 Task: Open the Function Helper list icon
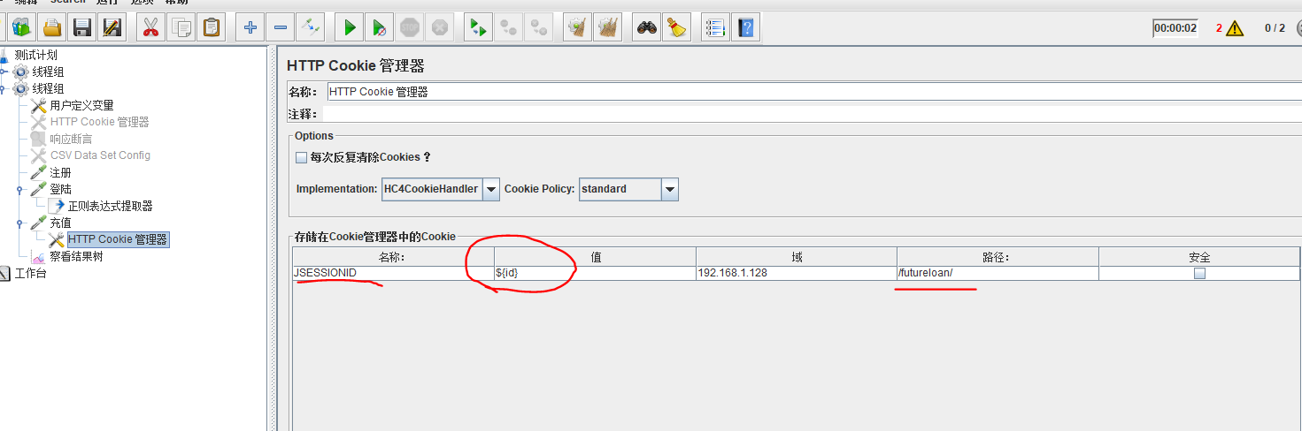(716, 27)
